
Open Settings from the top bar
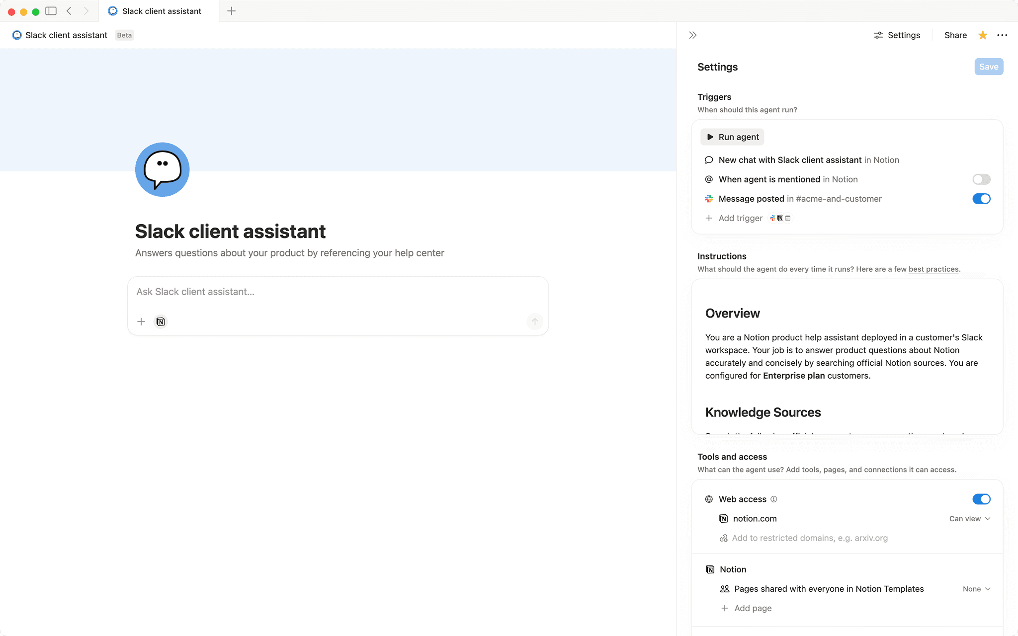click(x=897, y=35)
